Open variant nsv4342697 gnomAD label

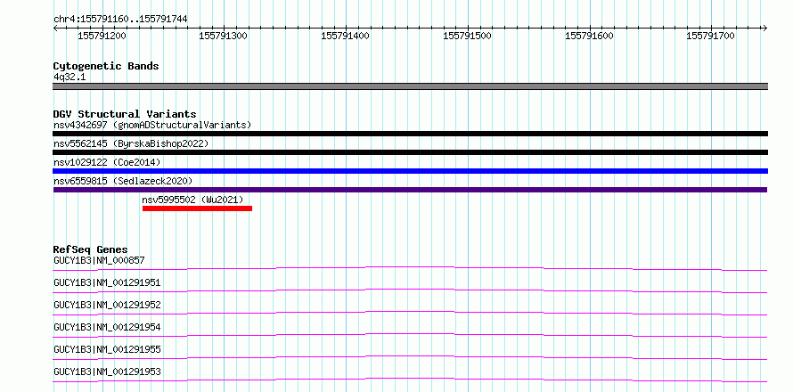coord(152,125)
